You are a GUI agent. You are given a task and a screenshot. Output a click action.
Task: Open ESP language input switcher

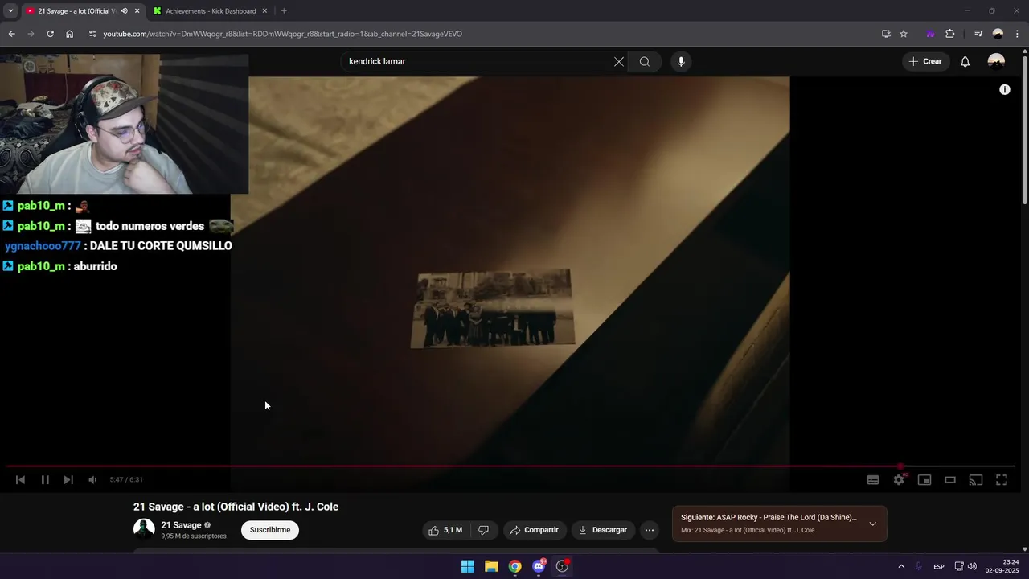(938, 567)
